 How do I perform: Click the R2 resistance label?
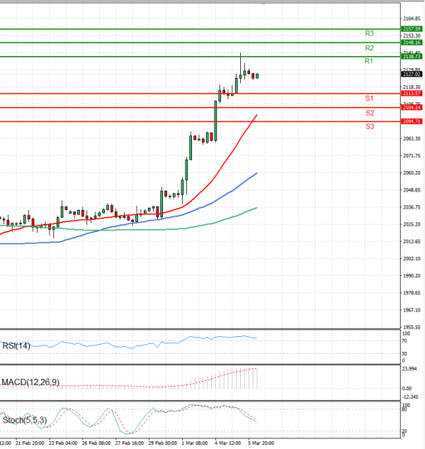[369, 48]
